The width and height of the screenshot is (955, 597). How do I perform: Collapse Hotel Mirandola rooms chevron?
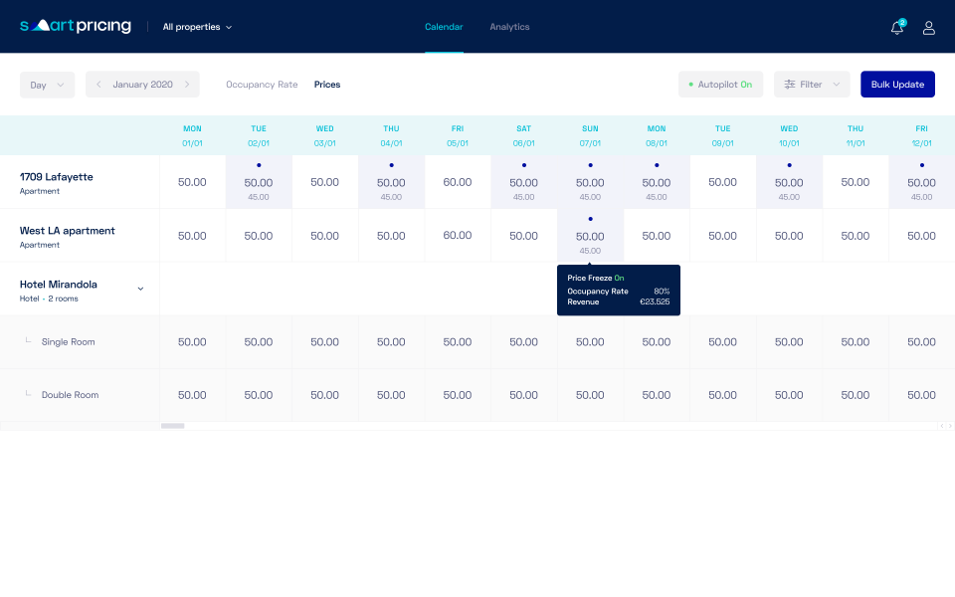pyautogui.click(x=140, y=289)
